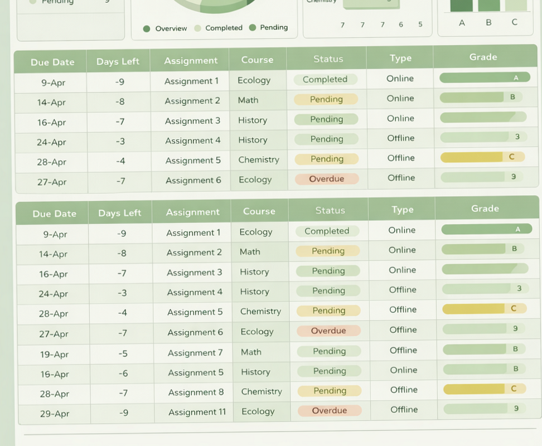
Task: Click the yellow grade C progress bar
Action: [484, 157]
